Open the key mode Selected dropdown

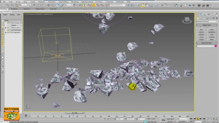(x=181, y=119)
